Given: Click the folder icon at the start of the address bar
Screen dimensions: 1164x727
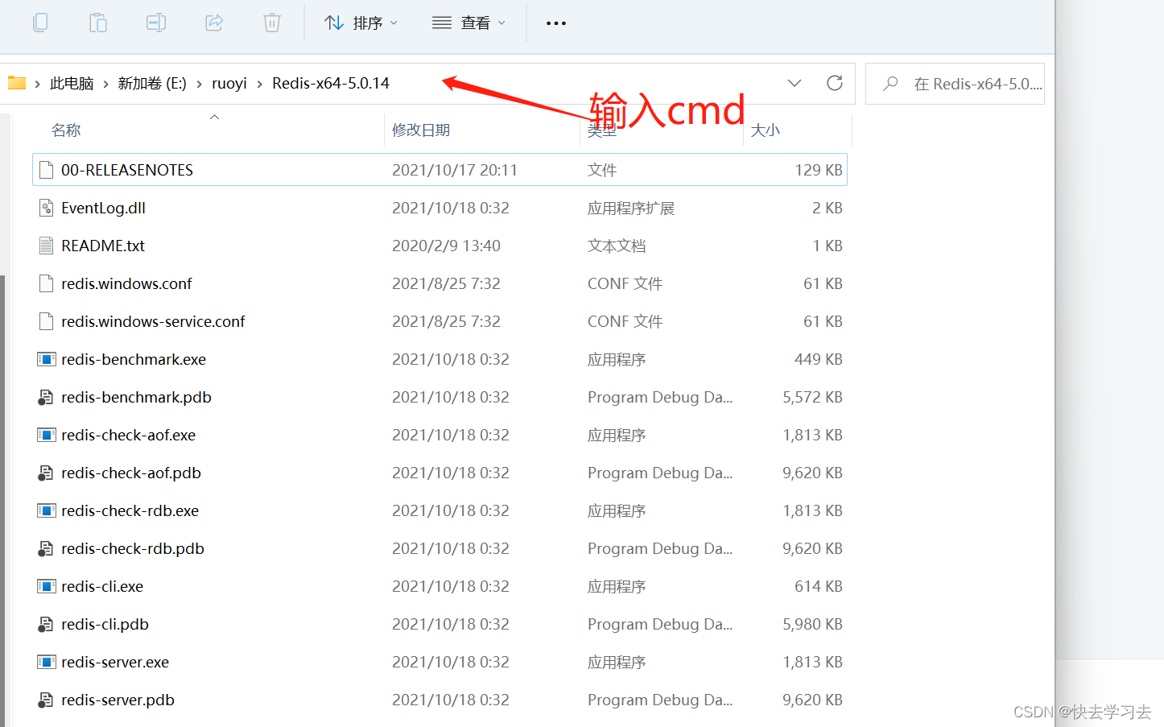Looking at the screenshot, I should click(x=17, y=83).
